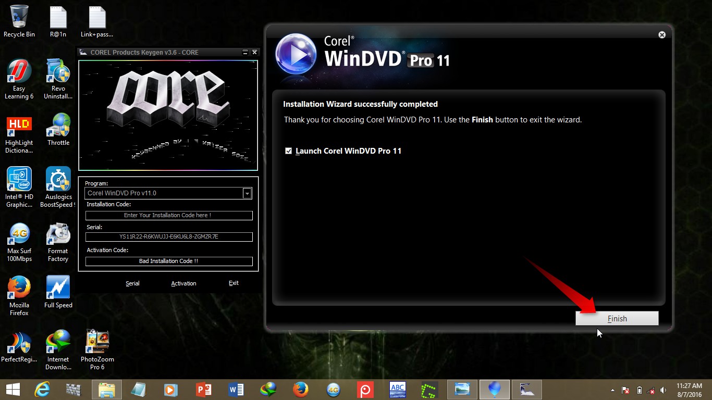
Task: Click the battery icon in system tray
Action: click(639, 390)
